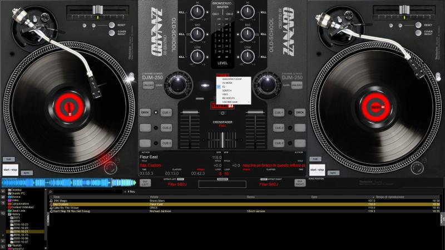Select the 24K Magic track

[x=245, y=201]
